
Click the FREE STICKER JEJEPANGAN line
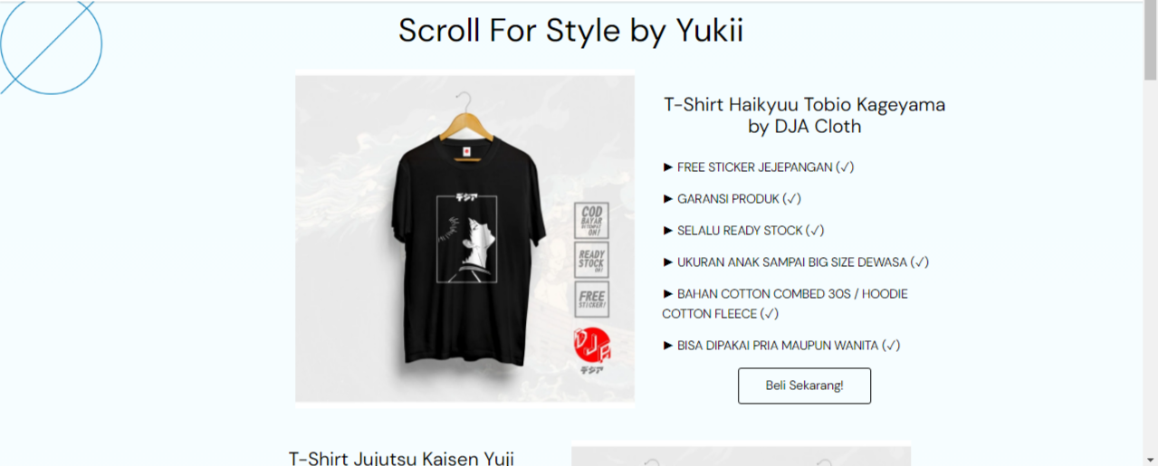click(x=759, y=166)
